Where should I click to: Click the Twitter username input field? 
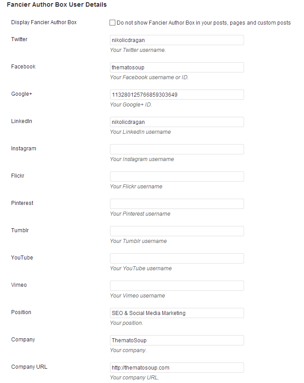(x=177, y=40)
